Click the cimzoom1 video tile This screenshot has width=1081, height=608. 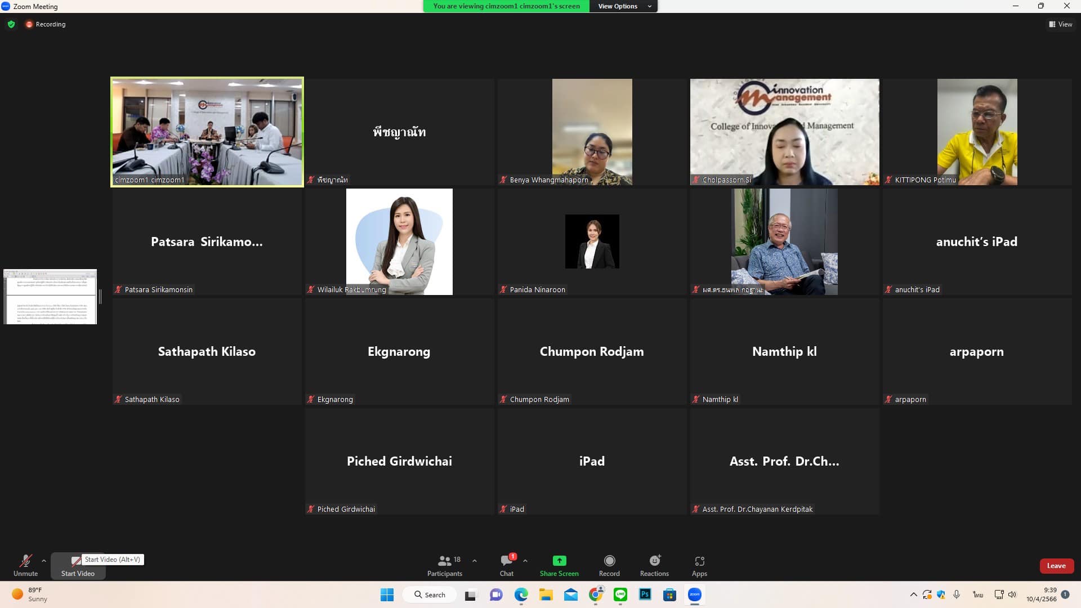(207, 132)
